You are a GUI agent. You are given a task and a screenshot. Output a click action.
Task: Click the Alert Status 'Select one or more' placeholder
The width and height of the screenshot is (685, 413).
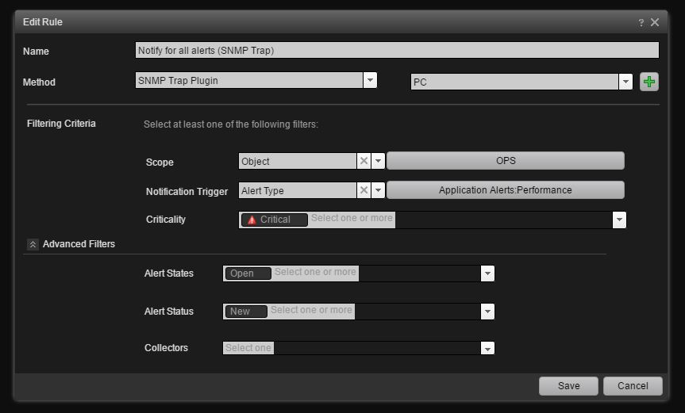pos(311,310)
